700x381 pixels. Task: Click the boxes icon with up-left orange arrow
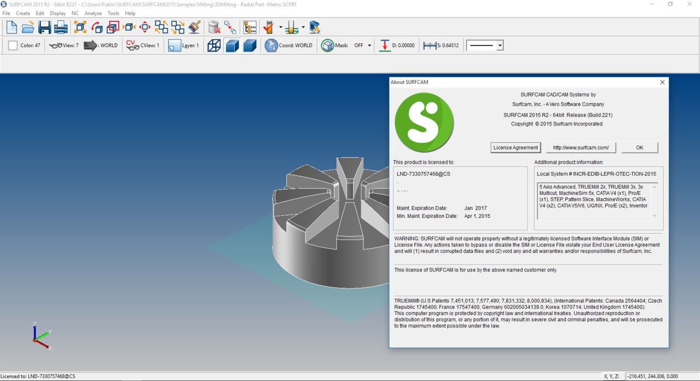(x=161, y=27)
